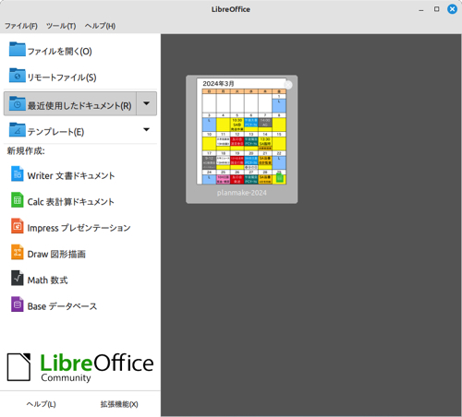Click the Impress presentation icon
The image size is (462, 417).
18,226
